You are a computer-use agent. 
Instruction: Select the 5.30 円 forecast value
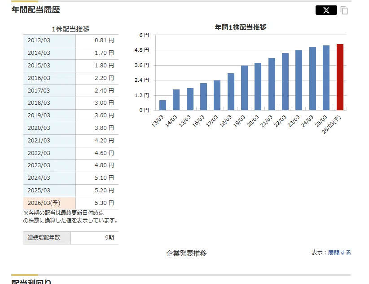(104, 203)
